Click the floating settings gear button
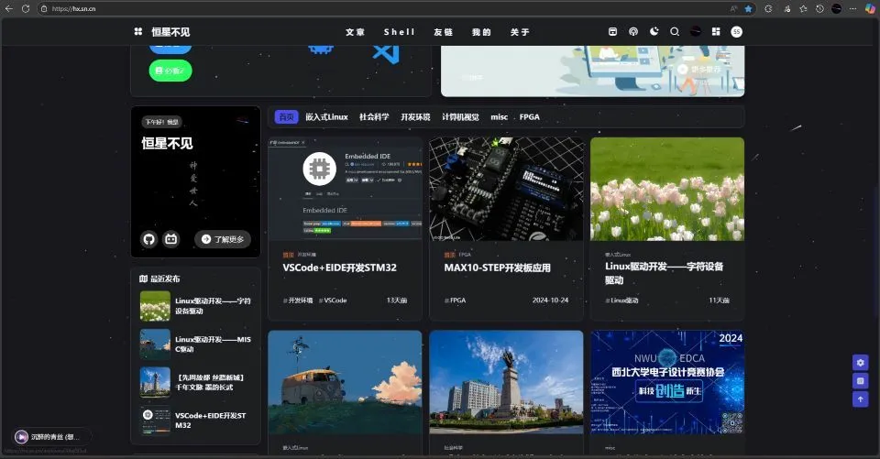 pos(860,362)
